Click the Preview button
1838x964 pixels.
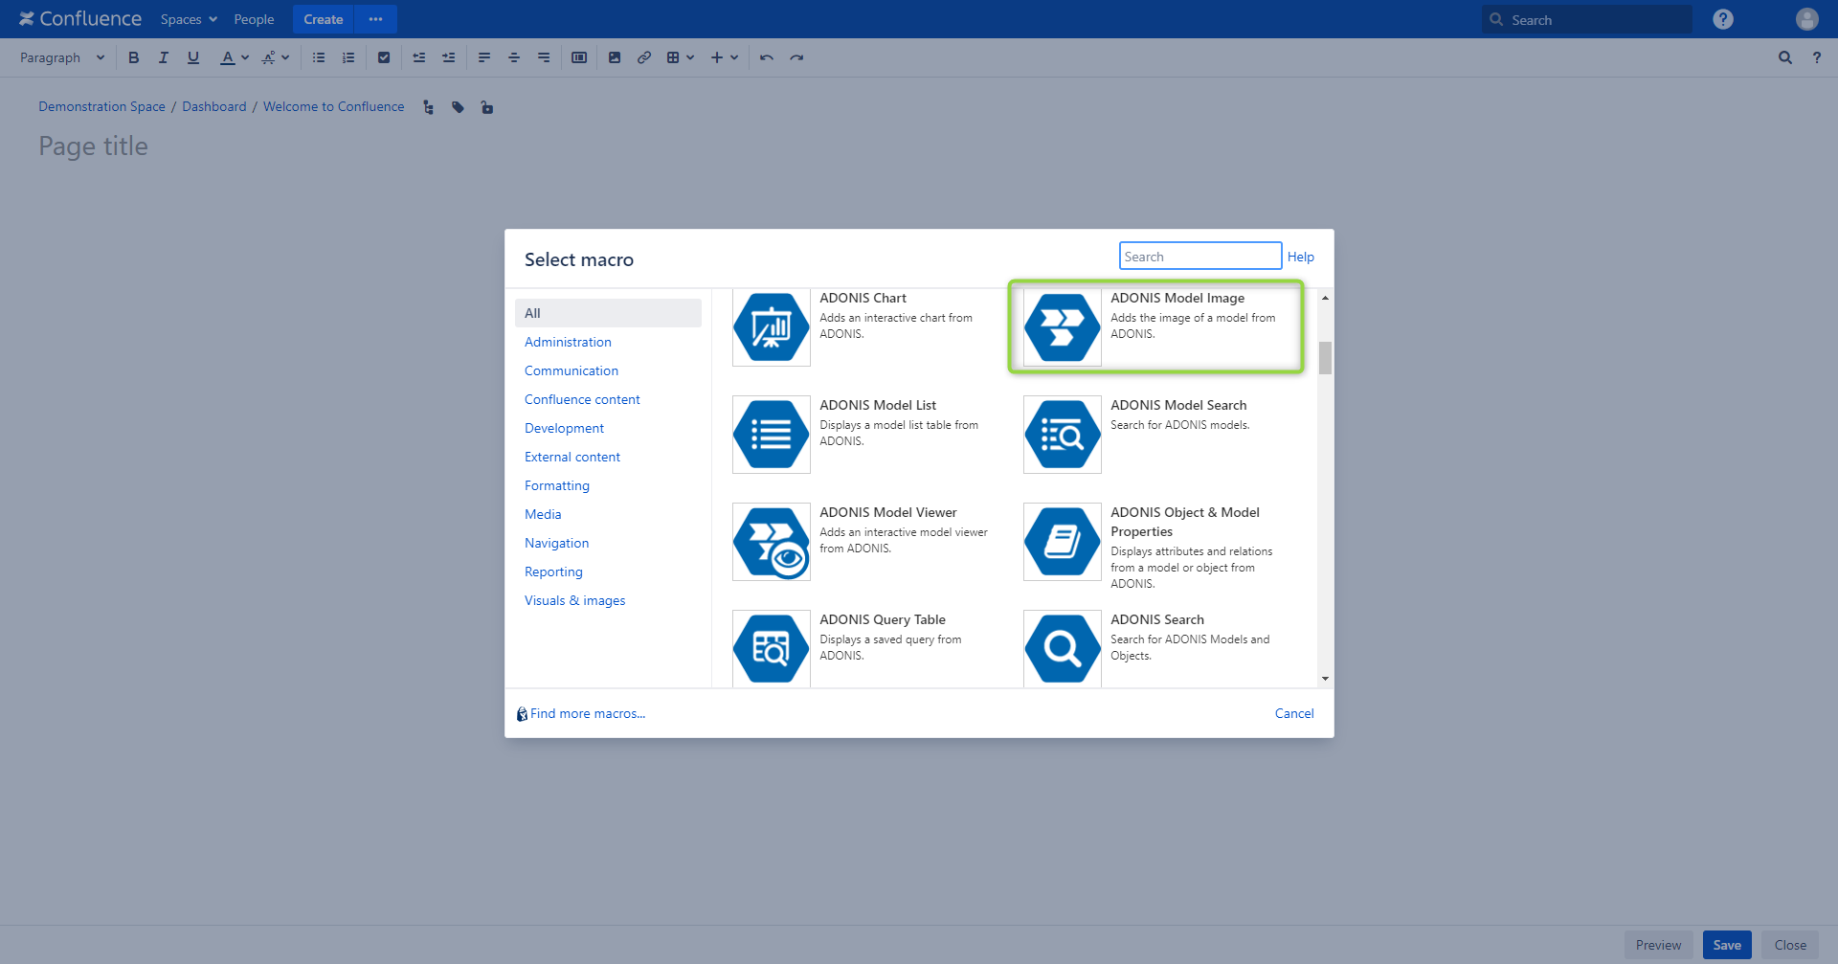click(x=1658, y=945)
